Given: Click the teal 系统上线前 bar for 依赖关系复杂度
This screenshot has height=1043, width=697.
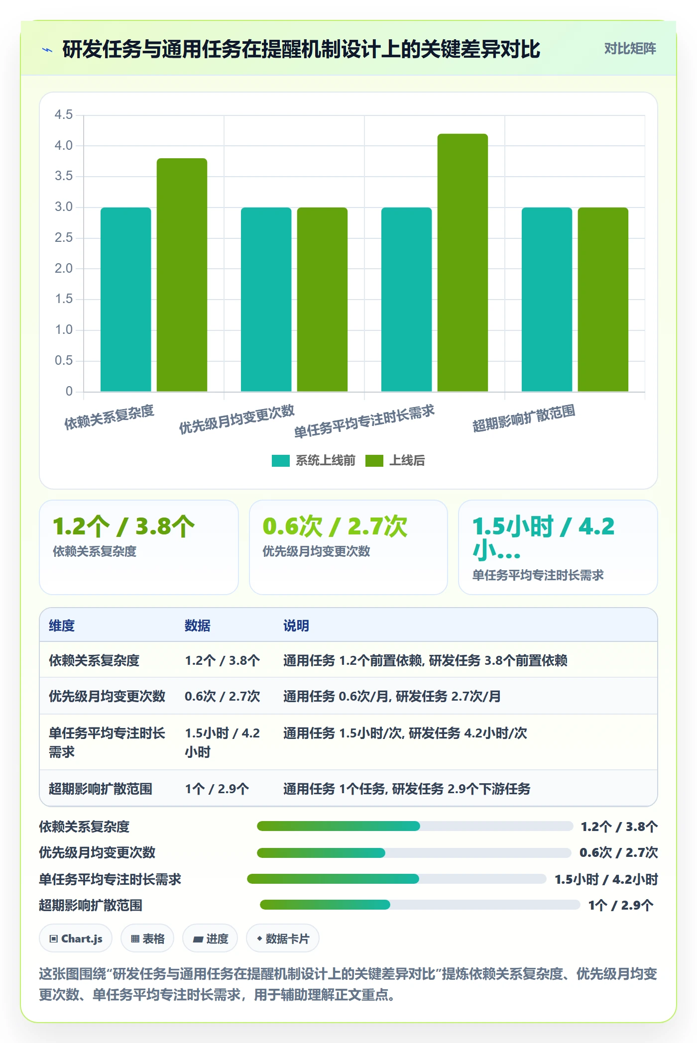Looking at the screenshot, I should (125, 300).
